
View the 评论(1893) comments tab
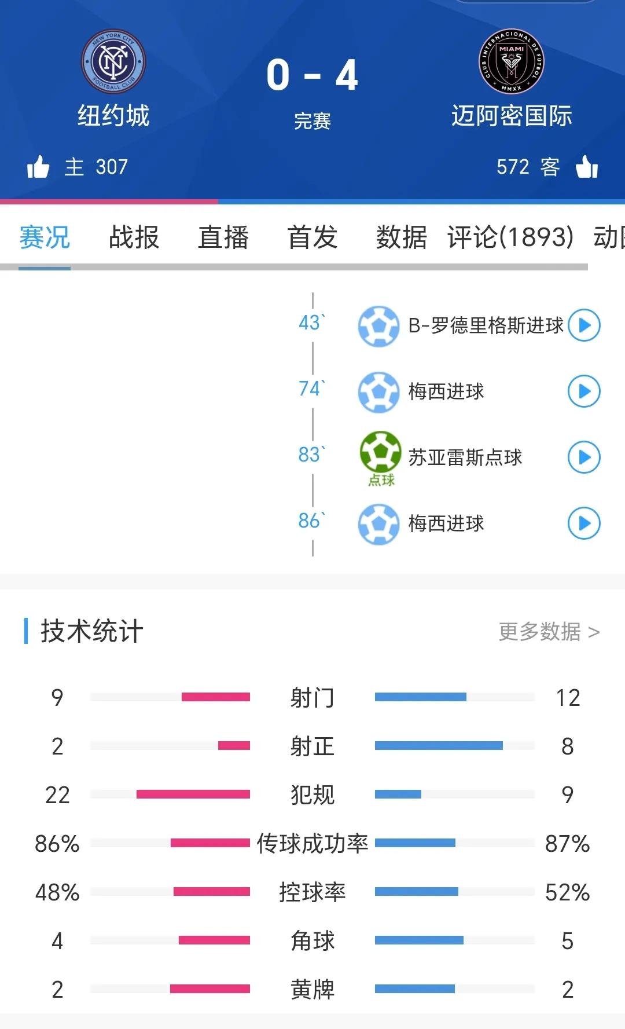(510, 237)
